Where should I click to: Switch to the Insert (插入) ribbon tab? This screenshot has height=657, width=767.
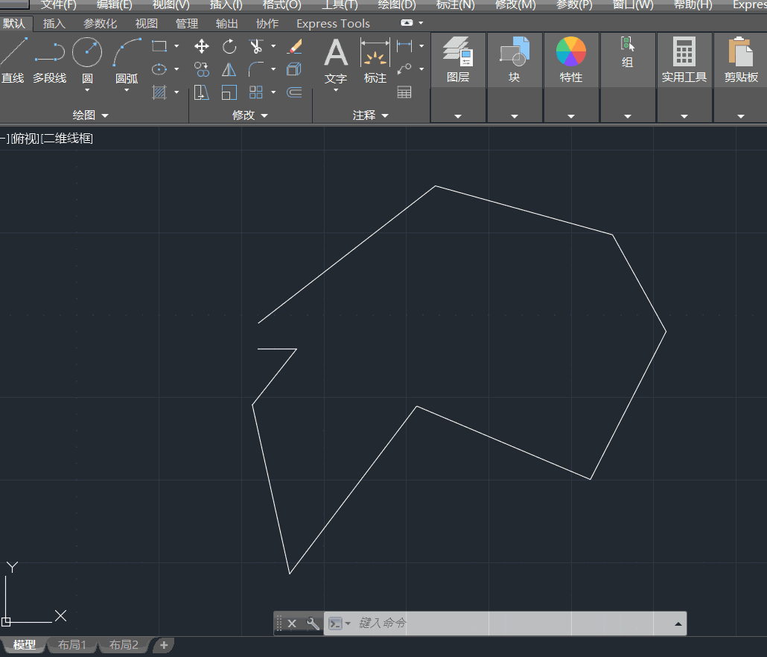tap(54, 24)
